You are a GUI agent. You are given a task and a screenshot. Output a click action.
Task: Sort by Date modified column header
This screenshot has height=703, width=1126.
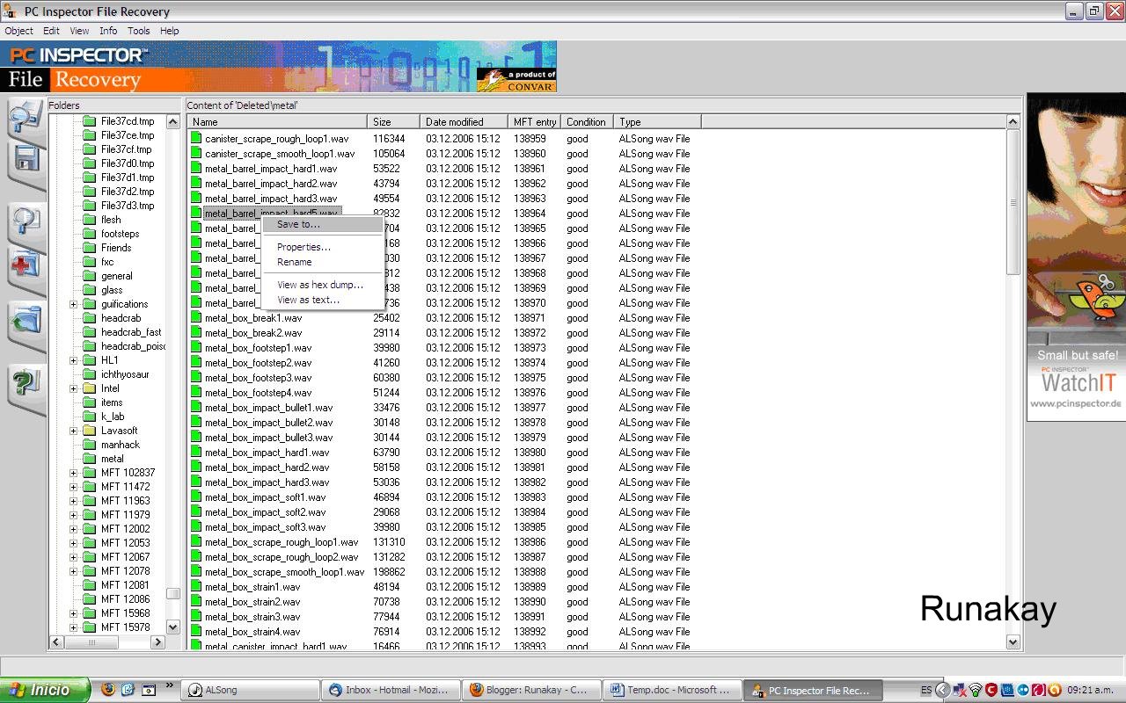pyautogui.click(x=464, y=122)
